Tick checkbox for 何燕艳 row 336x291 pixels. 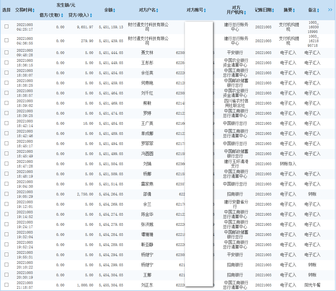7,83
